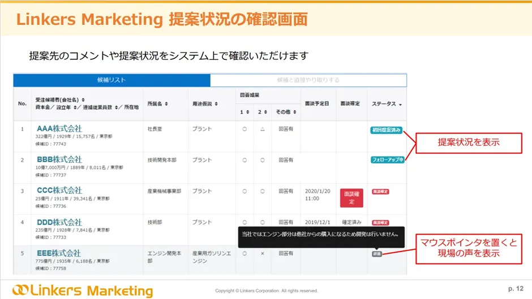Sort by その他 column arrow

pos(294,112)
